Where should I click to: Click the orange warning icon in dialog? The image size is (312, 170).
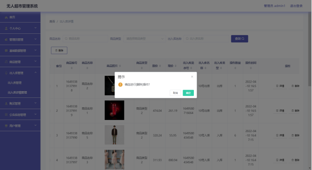120,85
